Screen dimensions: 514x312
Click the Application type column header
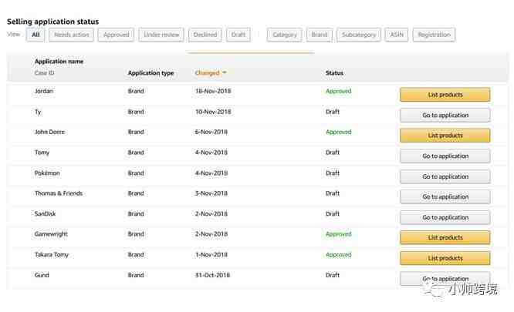150,73
